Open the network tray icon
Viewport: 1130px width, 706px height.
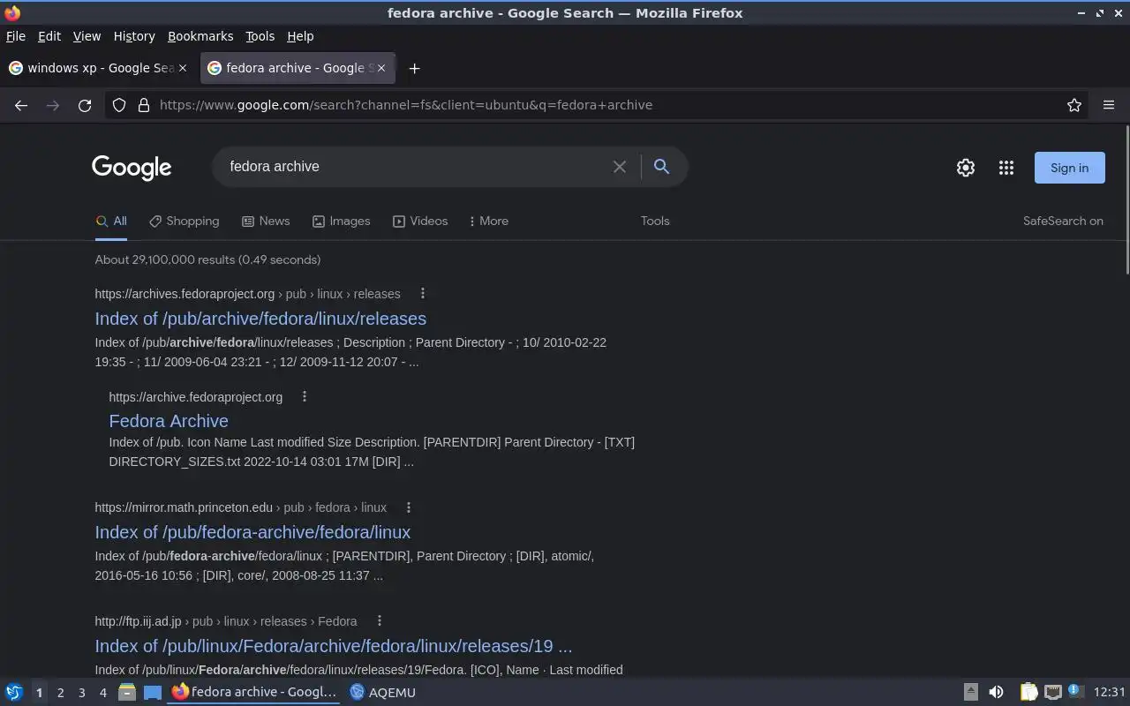pyautogui.click(x=1052, y=692)
